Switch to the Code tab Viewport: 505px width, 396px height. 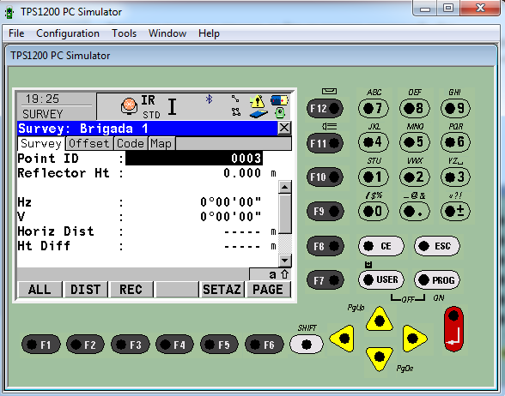(131, 143)
